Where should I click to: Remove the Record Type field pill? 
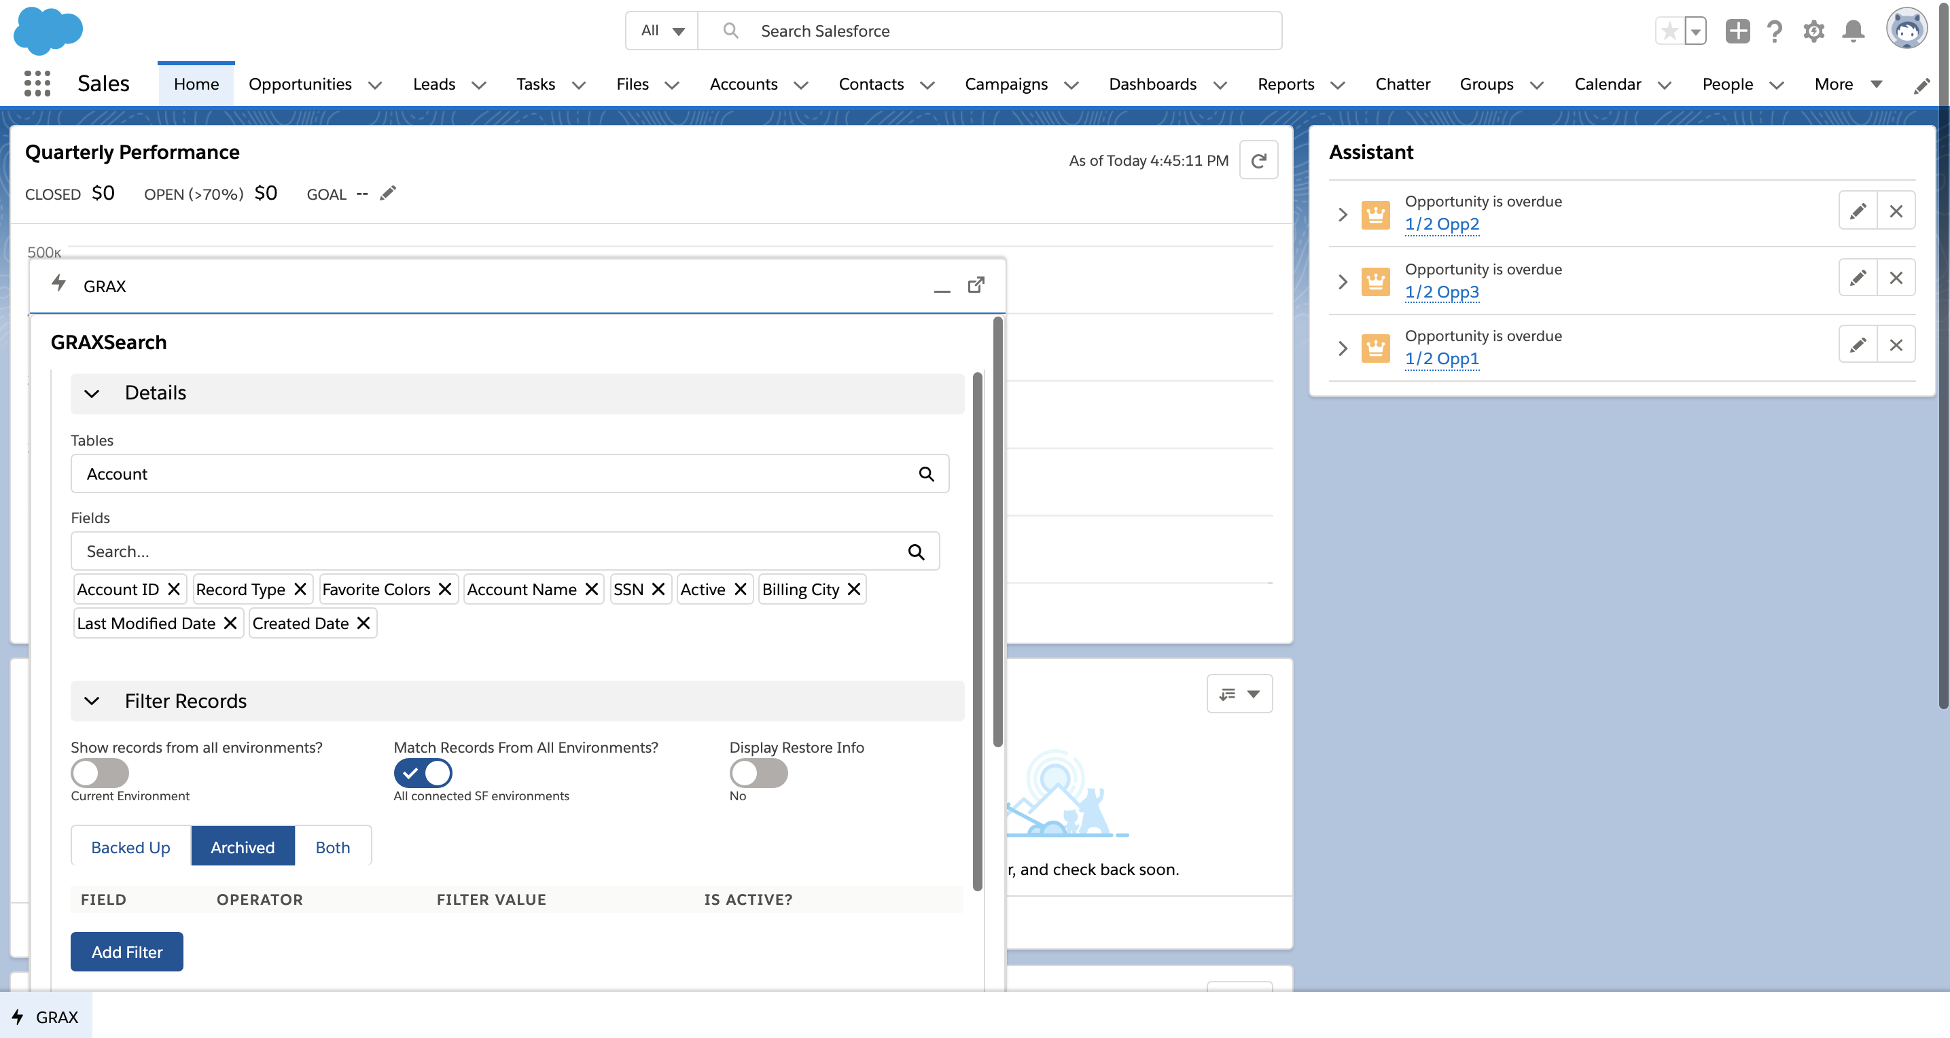[x=300, y=589]
